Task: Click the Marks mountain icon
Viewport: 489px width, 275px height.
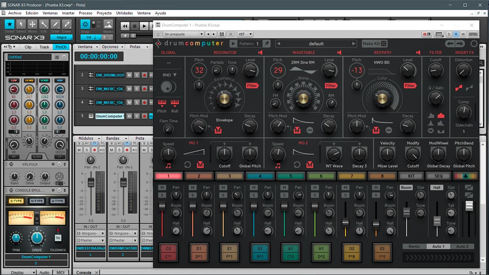Action: coord(108,24)
